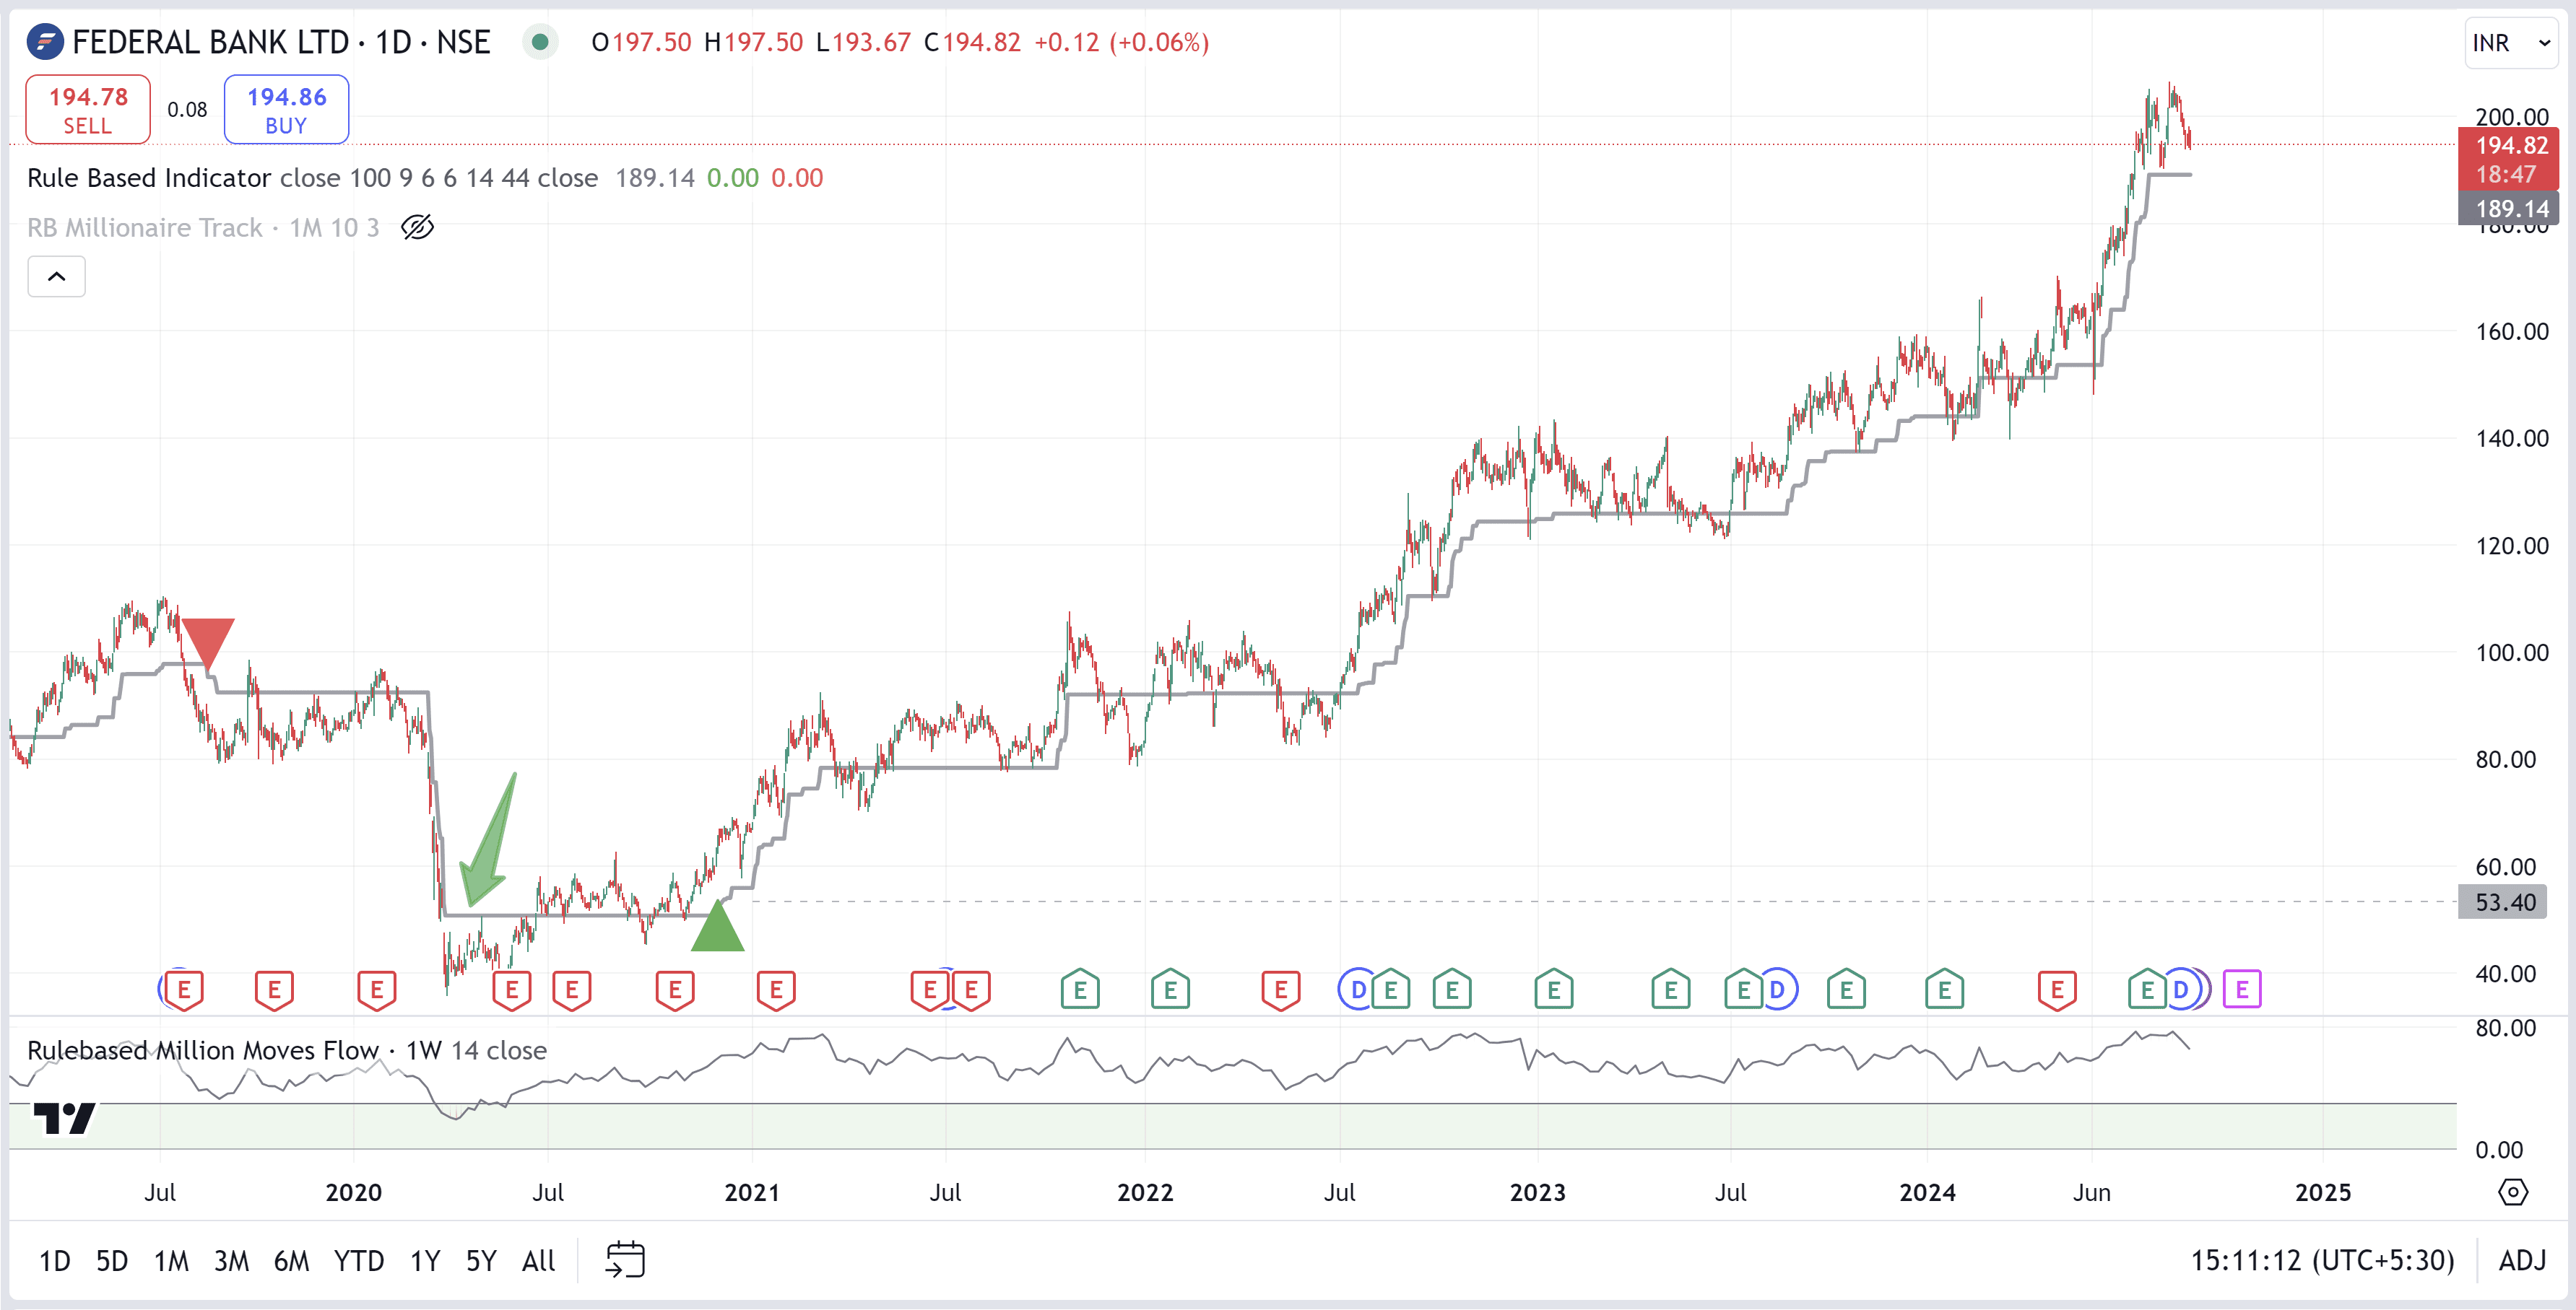
Task: Click the FEDERAL BANK LTD symbol title
Action: point(211,42)
